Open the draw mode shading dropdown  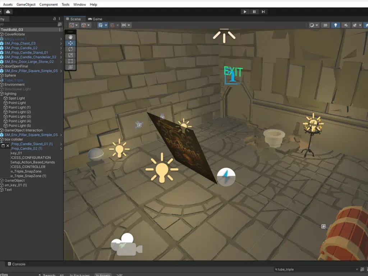click(x=314, y=25)
